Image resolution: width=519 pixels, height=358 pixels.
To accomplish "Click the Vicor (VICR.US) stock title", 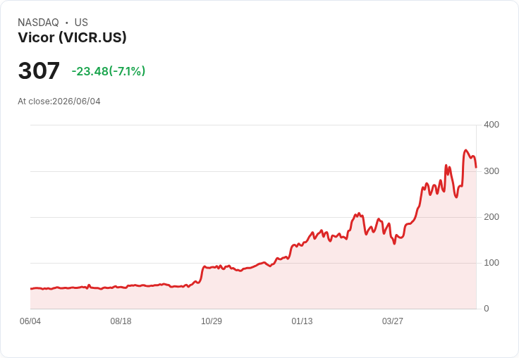I will pyautogui.click(x=72, y=37).
